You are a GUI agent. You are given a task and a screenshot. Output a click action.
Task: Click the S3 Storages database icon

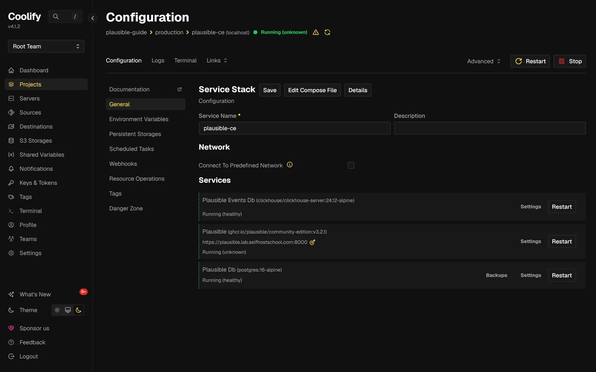11,141
